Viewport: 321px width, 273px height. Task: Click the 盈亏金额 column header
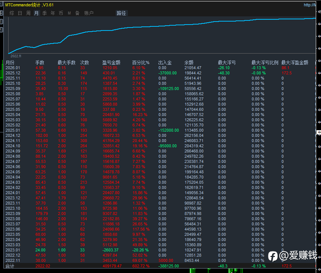pos(111,62)
